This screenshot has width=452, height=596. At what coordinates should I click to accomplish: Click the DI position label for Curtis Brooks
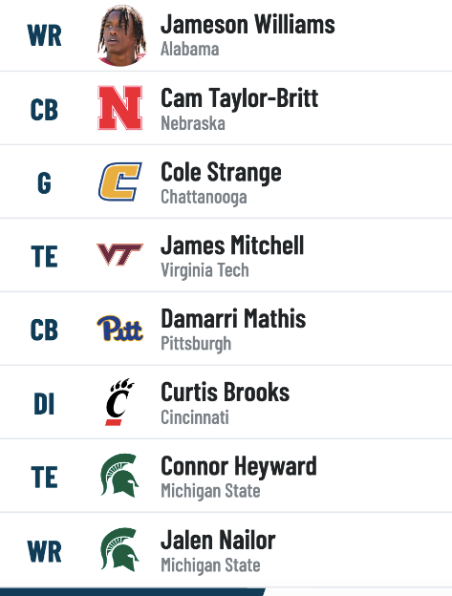click(x=44, y=404)
